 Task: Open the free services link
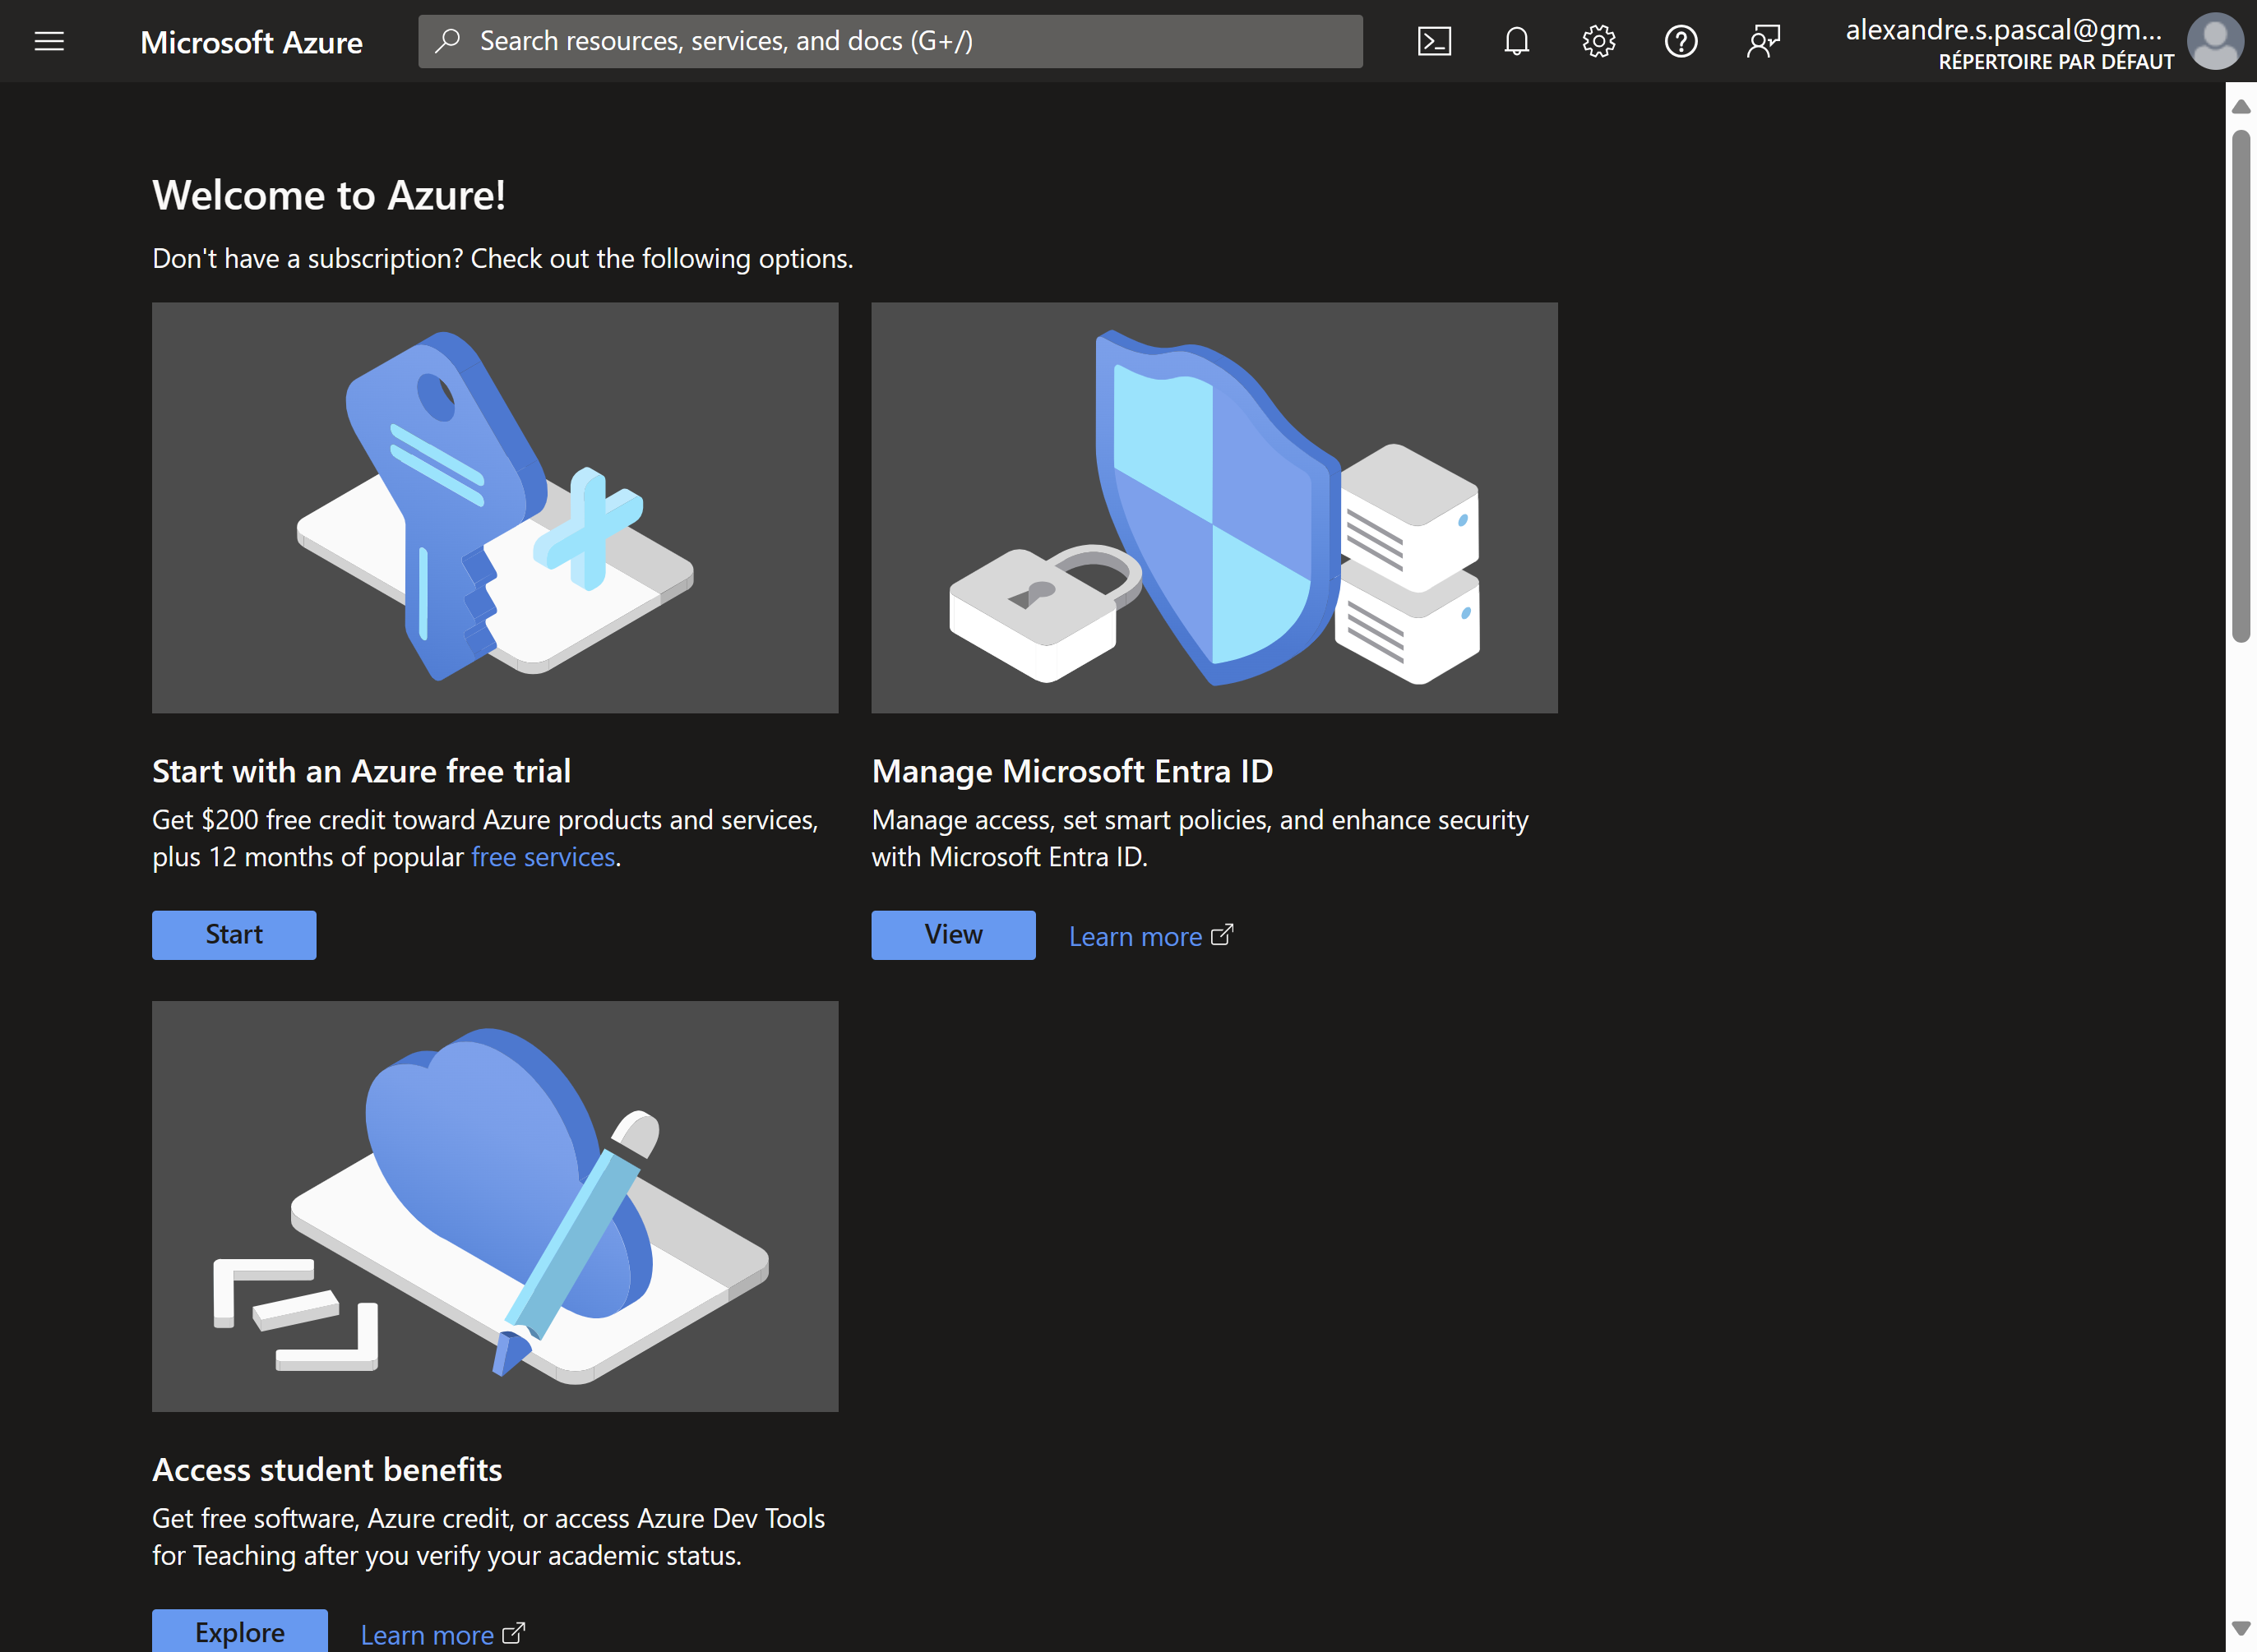[x=543, y=857]
